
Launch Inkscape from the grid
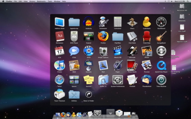(x=132, y=51)
